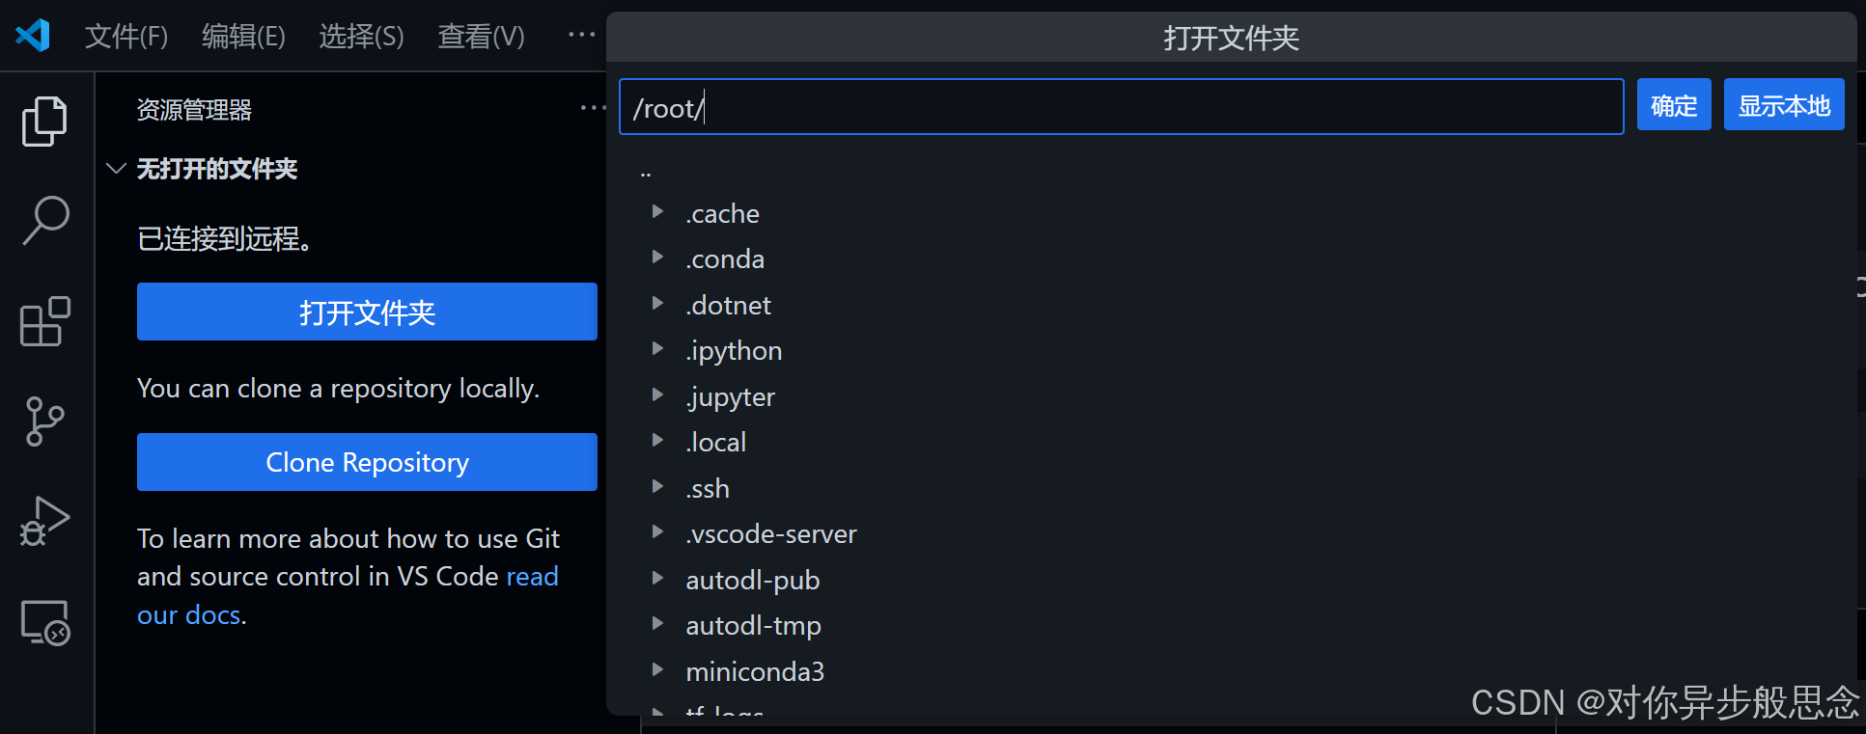This screenshot has width=1866, height=734.
Task: Open the Remote Explorer icon
Action: click(43, 622)
